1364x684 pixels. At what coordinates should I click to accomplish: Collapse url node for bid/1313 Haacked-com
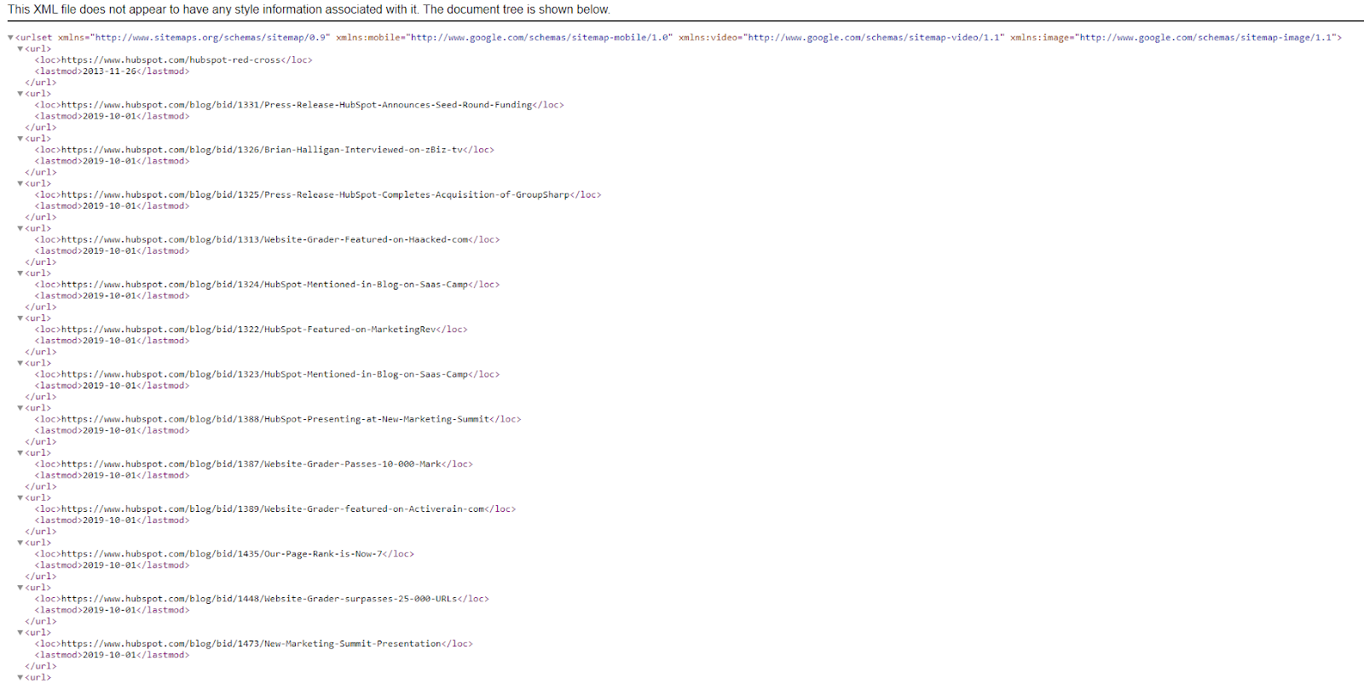(x=20, y=228)
